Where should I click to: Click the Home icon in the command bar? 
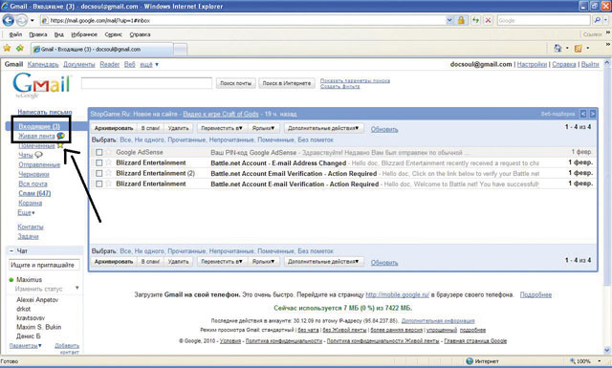557,48
